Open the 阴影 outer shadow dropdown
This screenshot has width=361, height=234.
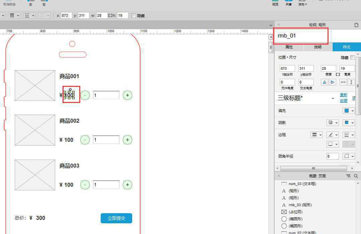tap(333, 123)
